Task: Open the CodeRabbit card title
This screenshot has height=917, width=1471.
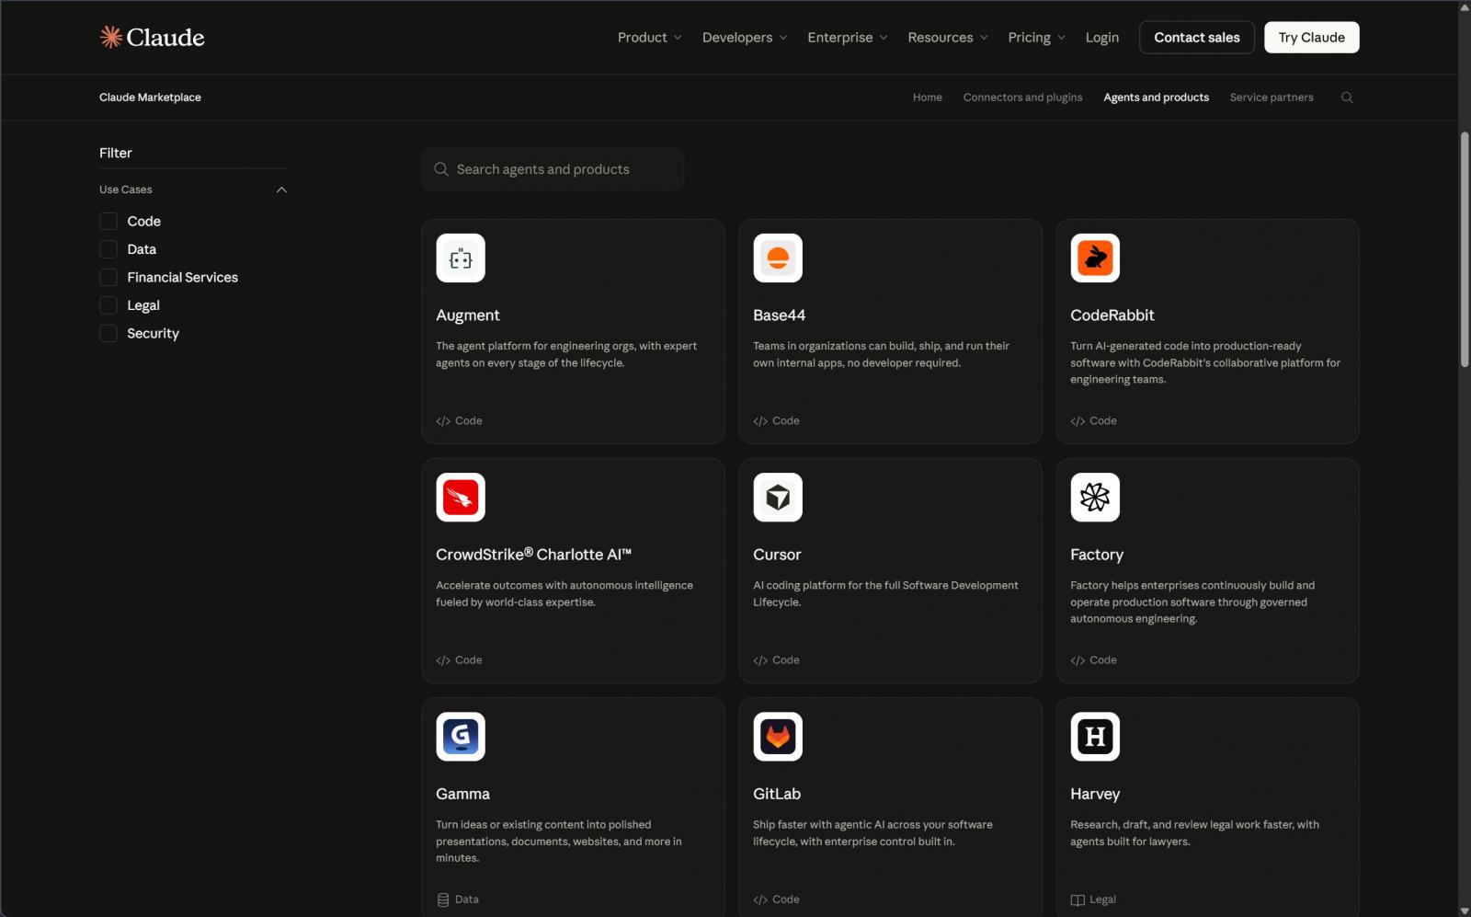Action: [1112, 315]
